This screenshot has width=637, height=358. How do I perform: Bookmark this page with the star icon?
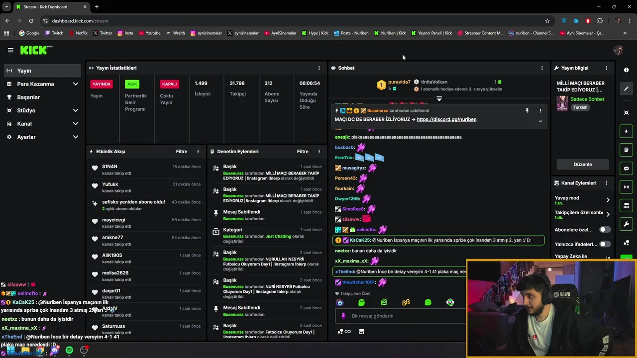(x=547, y=21)
